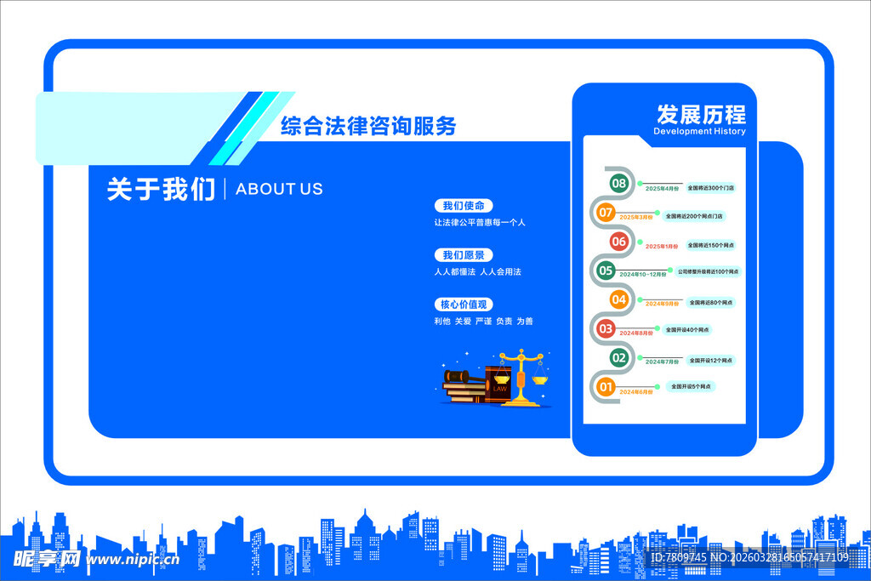The width and height of the screenshot is (871, 581).
Task: Click the red LAW book illustration
Action: tap(498, 385)
